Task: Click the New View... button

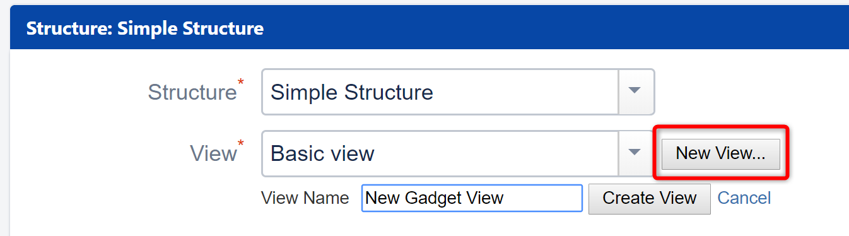Action: pos(720,153)
